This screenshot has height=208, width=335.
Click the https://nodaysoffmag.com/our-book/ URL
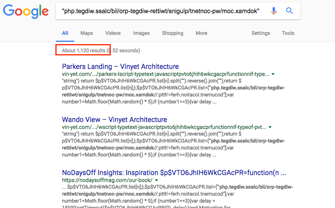point(107,180)
